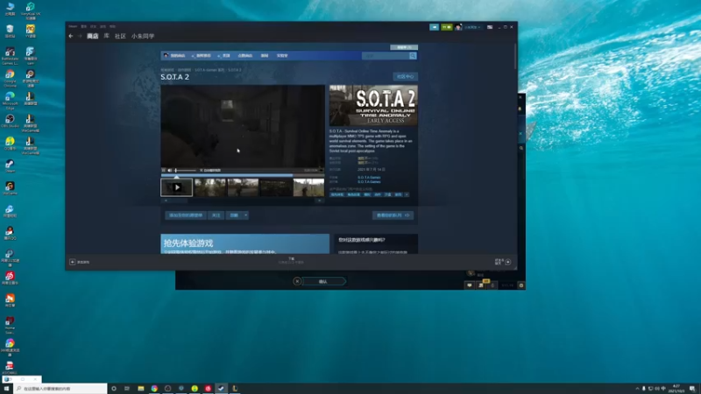Go forward with the Steam forward arrow
This screenshot has width=701, height=394.
[80, 36]
